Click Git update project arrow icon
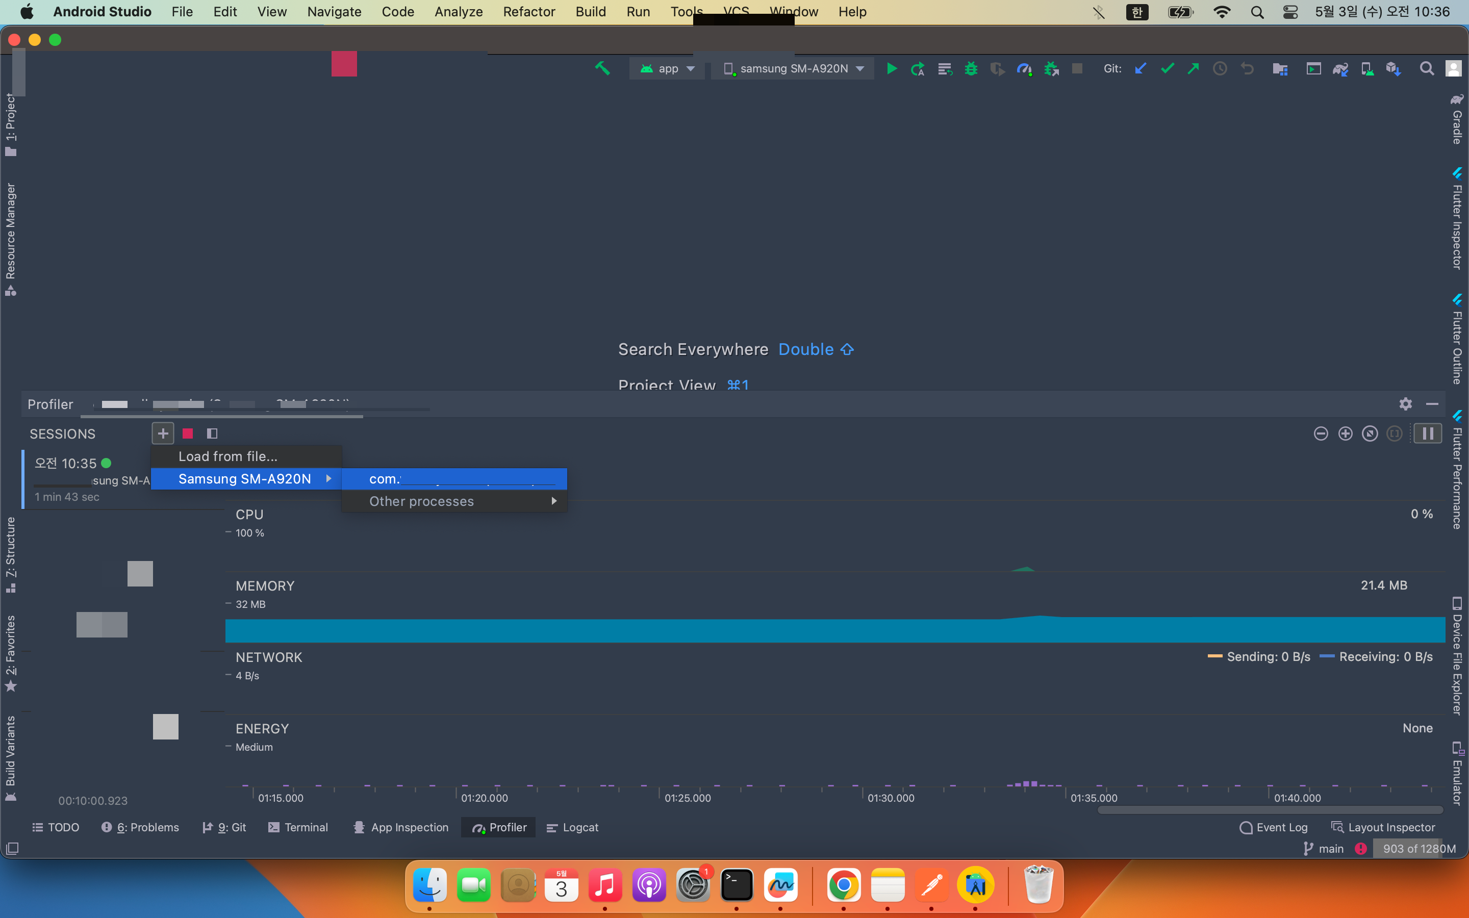This screenshot has width=1469, height=918. click(1141, 69)
